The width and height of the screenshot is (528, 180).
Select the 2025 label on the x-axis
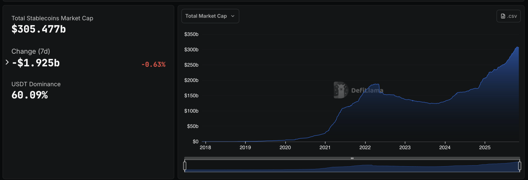(484, 148)
